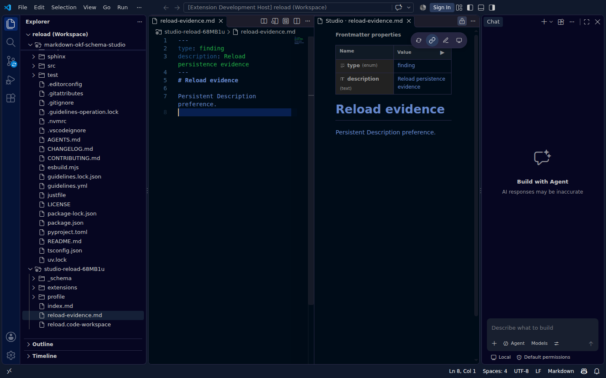
Task: Open the Extensions view
Action: click(11, 98)
